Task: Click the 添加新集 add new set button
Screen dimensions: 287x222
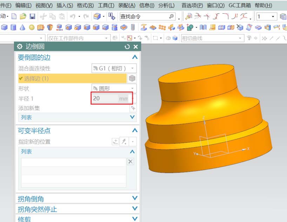Action: [133, 108]
